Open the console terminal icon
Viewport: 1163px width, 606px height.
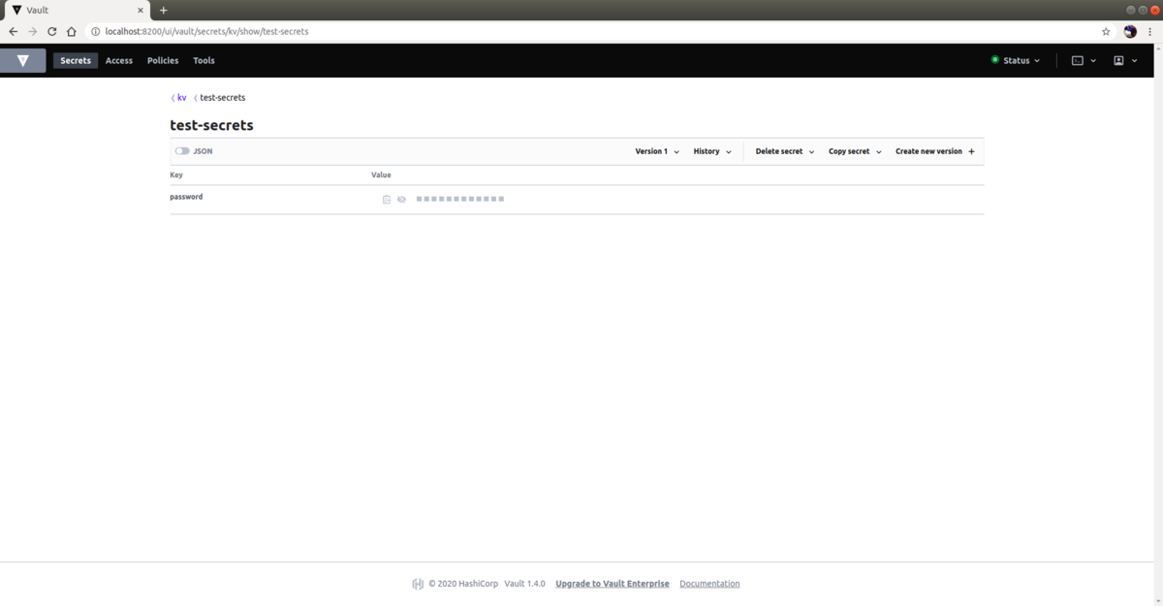click(1084, 60)
